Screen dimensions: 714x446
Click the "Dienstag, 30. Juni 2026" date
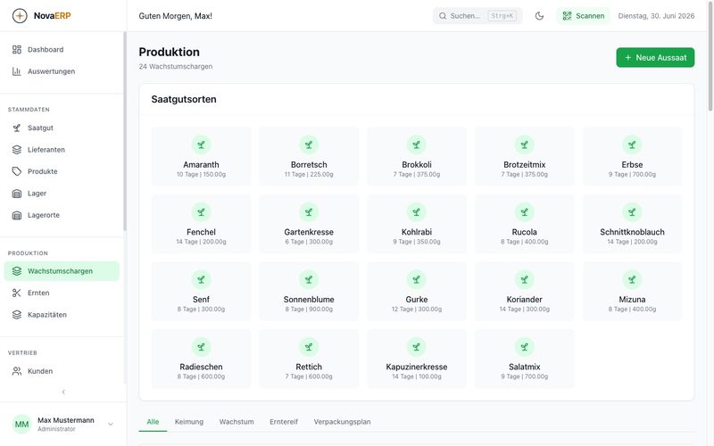[x=656, y=16]
